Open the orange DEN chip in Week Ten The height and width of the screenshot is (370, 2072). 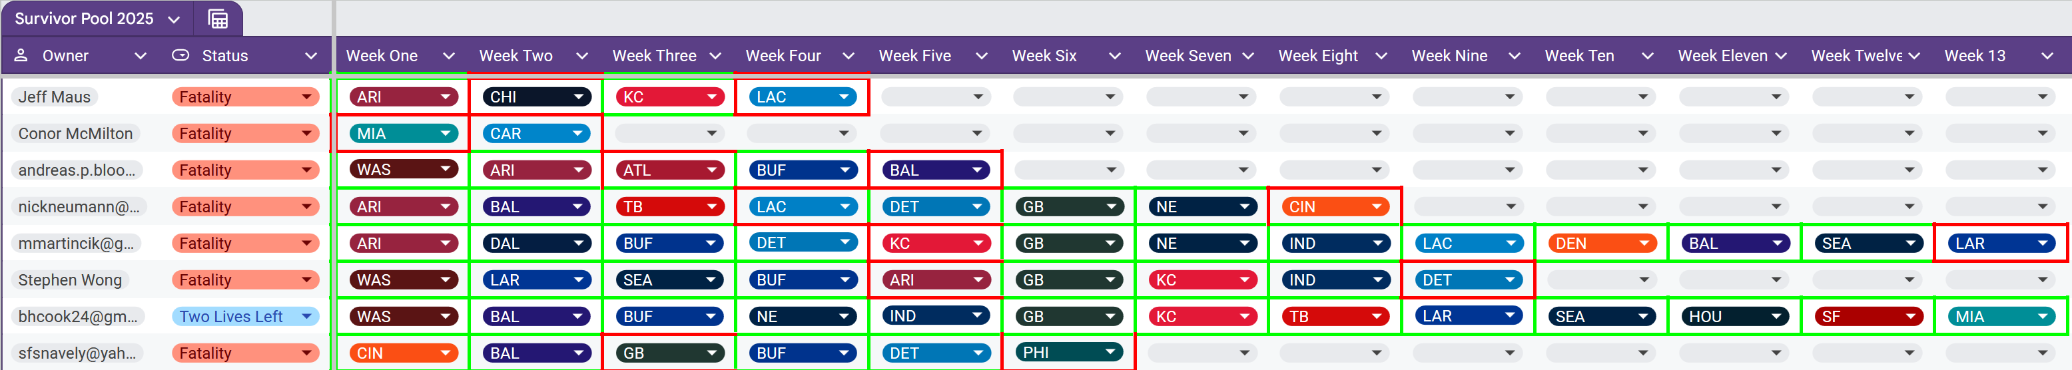1602,243
